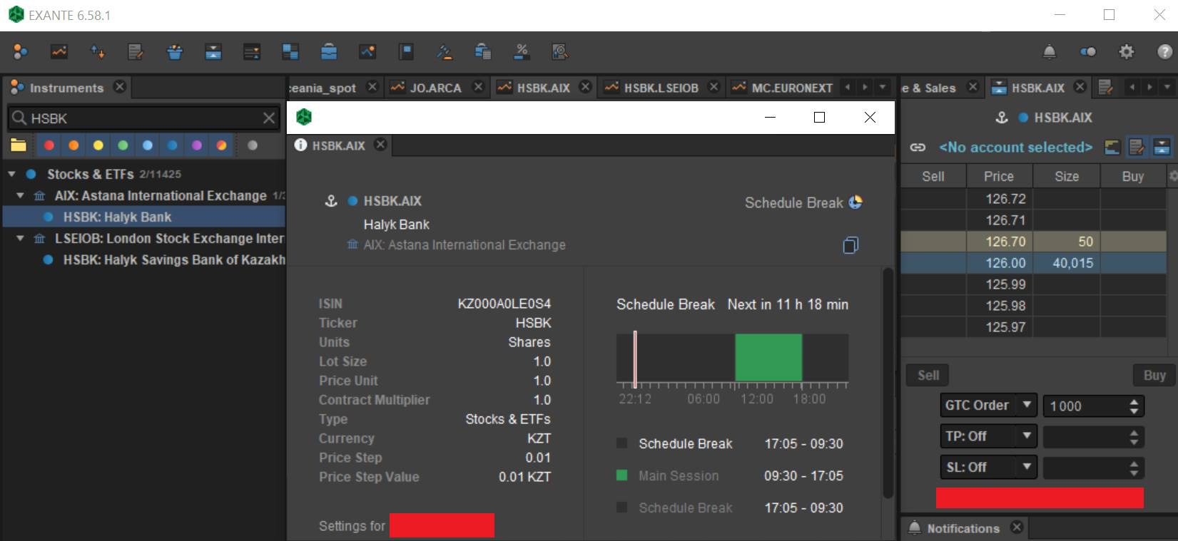This screenshot has height=541, width=1178.
Task: Open the chart tabs list dropdown arrow
Action: [883, 87]
